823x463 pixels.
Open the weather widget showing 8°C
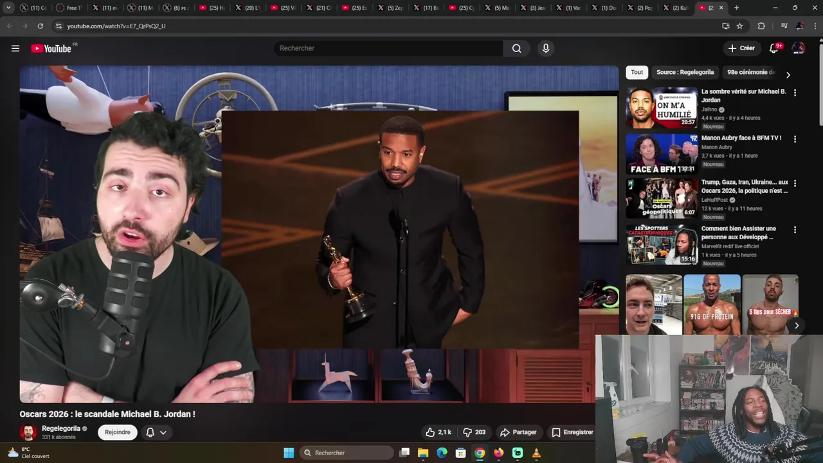pyautogui.click(x=29, y=453)
